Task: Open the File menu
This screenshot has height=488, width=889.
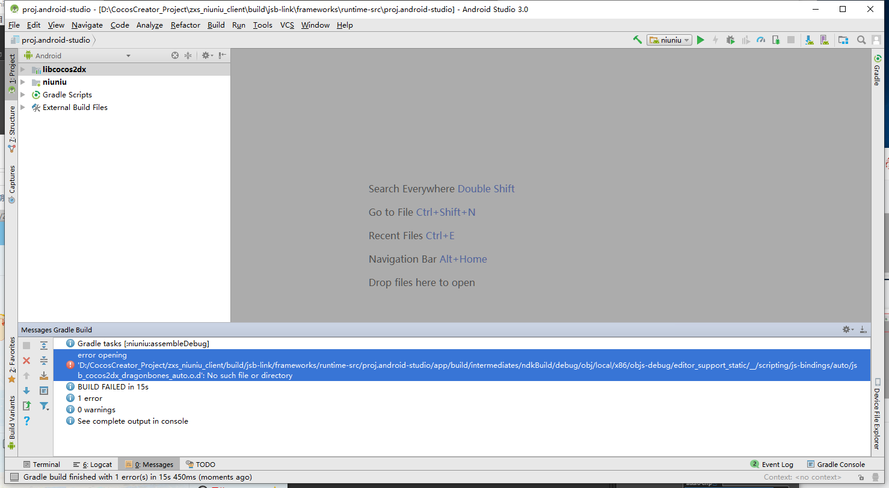Action: (x=14, y=25)
